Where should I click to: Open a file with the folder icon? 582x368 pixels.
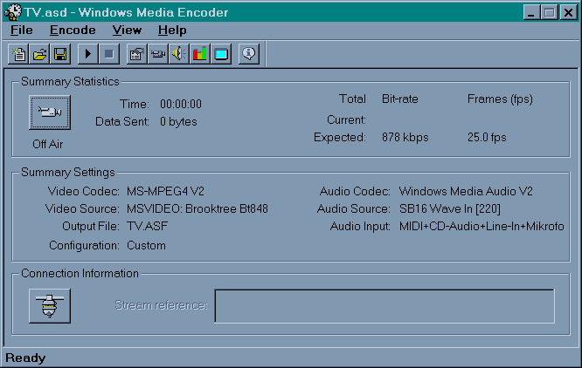(x=40, y=54)
